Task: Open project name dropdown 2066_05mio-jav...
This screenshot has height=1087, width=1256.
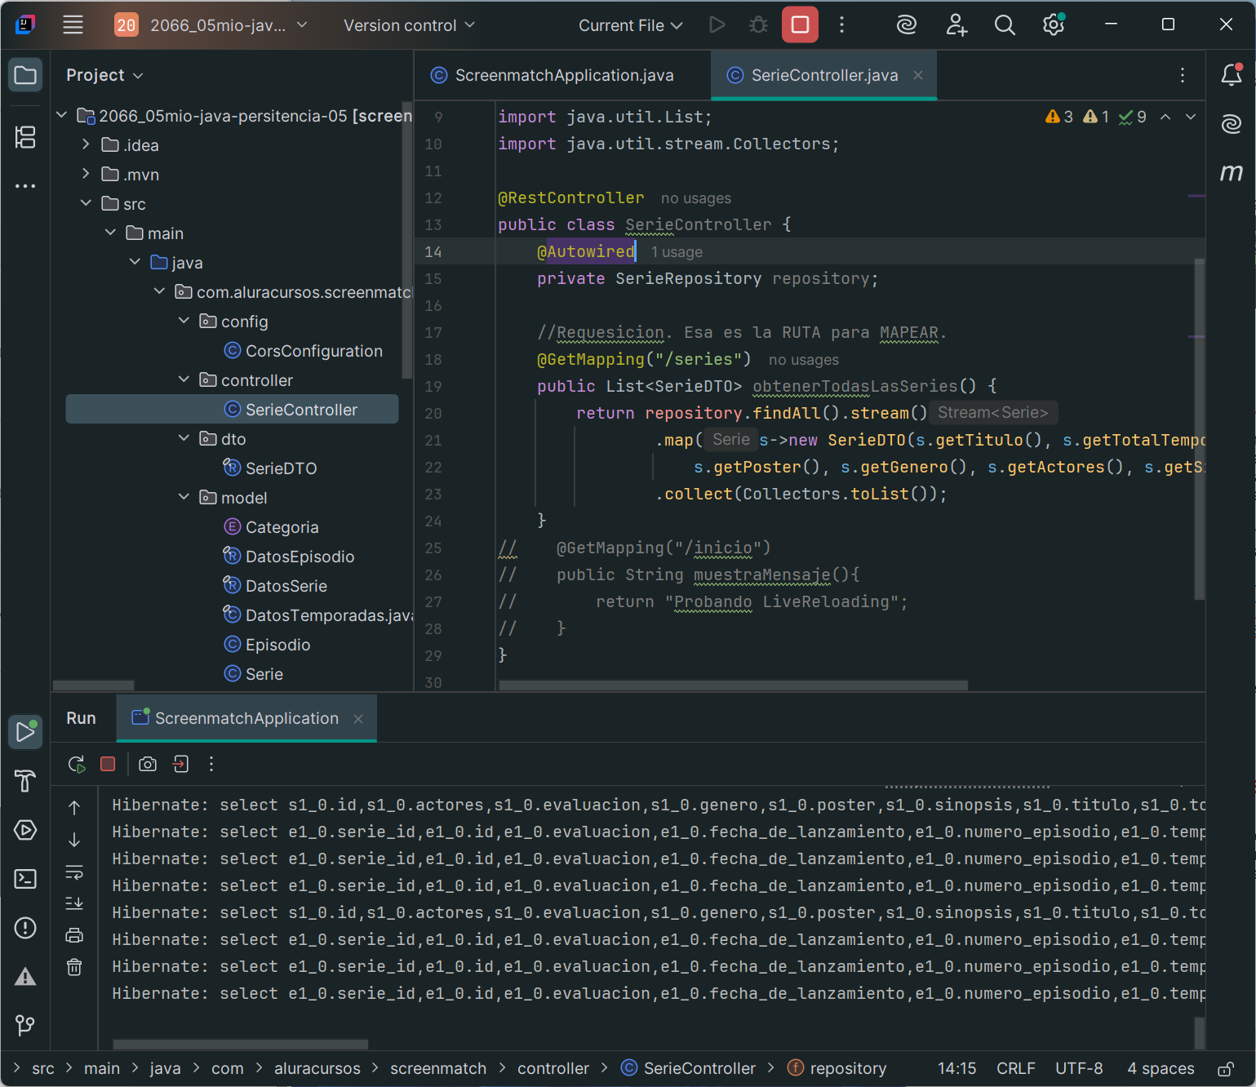Action: pyautogui.click(x=211, y=24)
